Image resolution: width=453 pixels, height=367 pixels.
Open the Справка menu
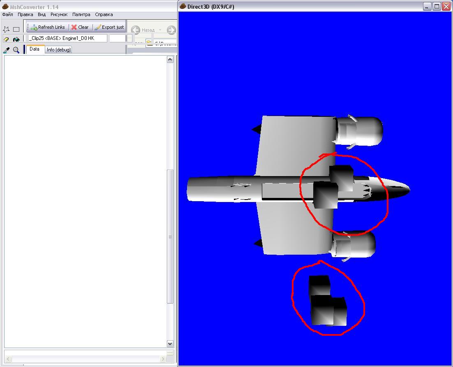pyautogui.click(x=104, y=14)
